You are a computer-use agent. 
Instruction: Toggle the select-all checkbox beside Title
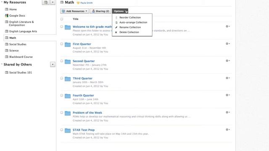click(x=62, y=19)
